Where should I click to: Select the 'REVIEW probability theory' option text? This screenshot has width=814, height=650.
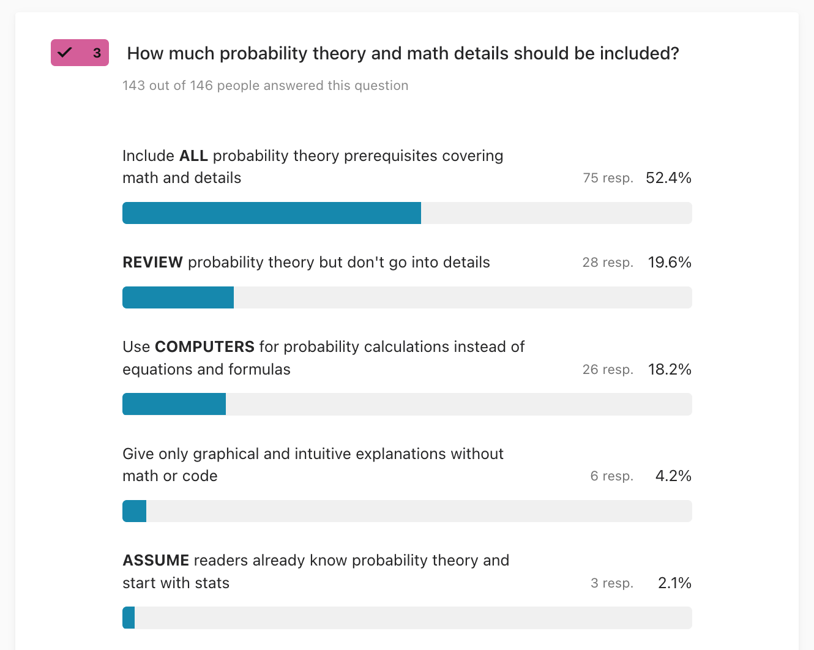[x=306, y=263]
